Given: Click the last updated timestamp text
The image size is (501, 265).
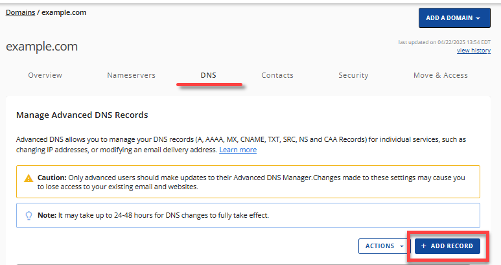Looking at the screenshot, I should point(444,42).
